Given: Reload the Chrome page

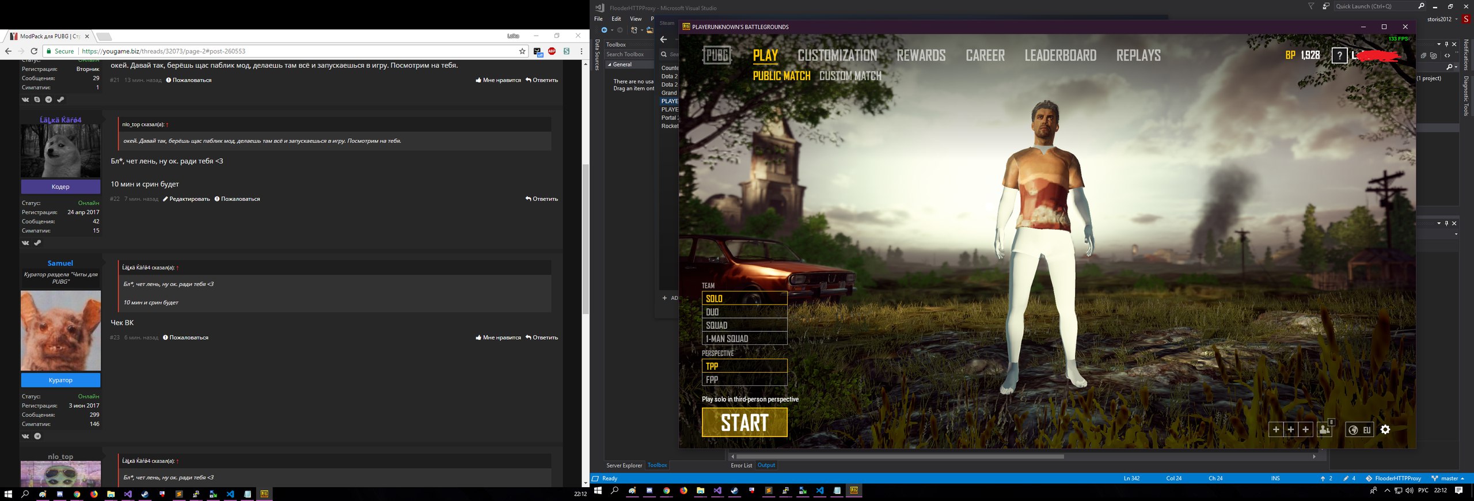Looking at the screenshot, I should (34, 51).
